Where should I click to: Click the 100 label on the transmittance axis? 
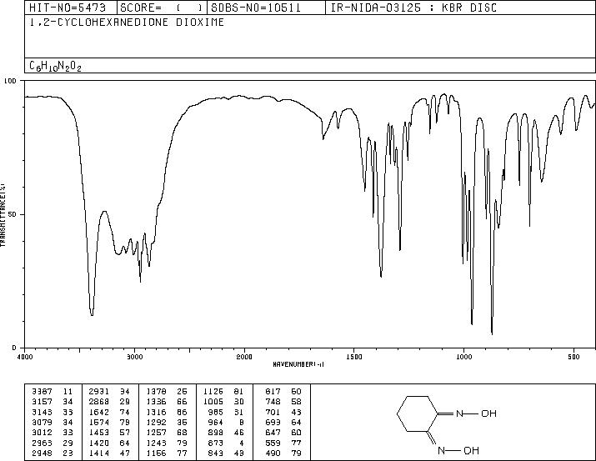pos(10,81)
